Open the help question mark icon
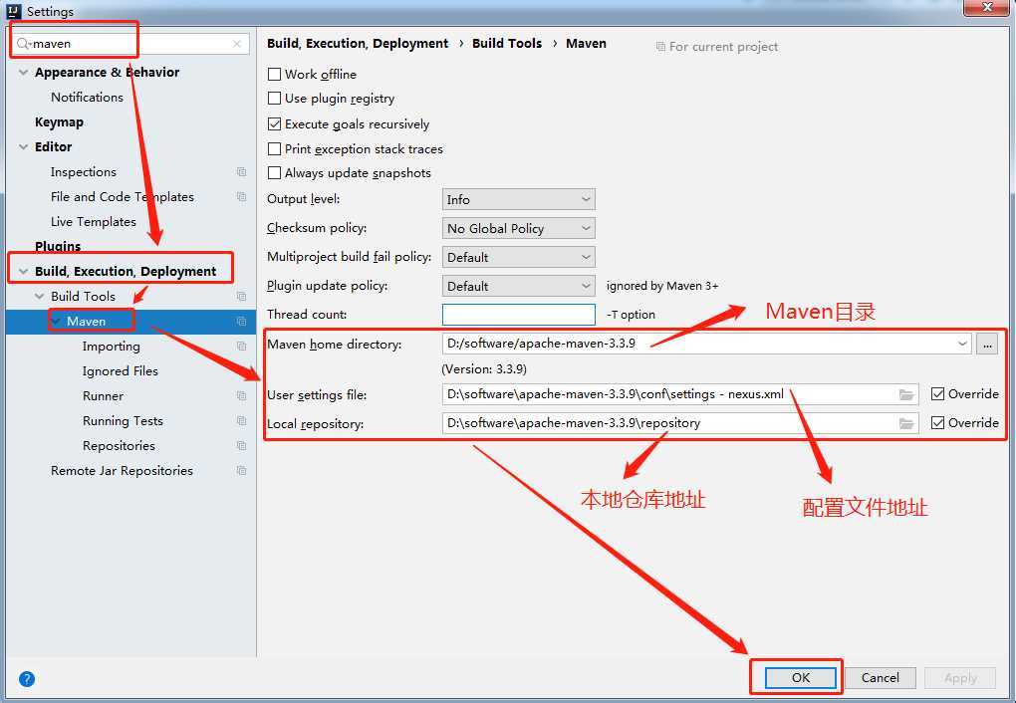The height and width of the screenshot is (703, 1016). [x=27, y=678]
